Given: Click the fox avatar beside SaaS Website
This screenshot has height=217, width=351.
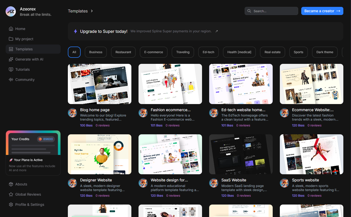Looking at the screenshot, I should (214, 183).
